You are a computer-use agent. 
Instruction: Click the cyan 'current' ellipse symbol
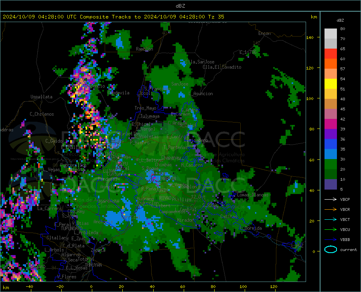tap(331, 249)
